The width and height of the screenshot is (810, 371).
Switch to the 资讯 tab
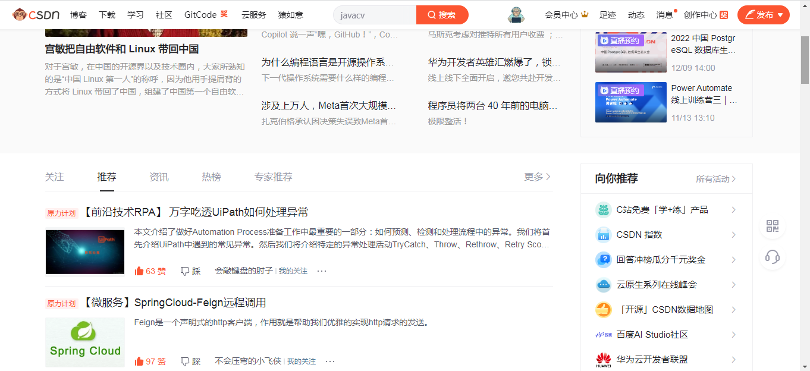coord(159,177)
